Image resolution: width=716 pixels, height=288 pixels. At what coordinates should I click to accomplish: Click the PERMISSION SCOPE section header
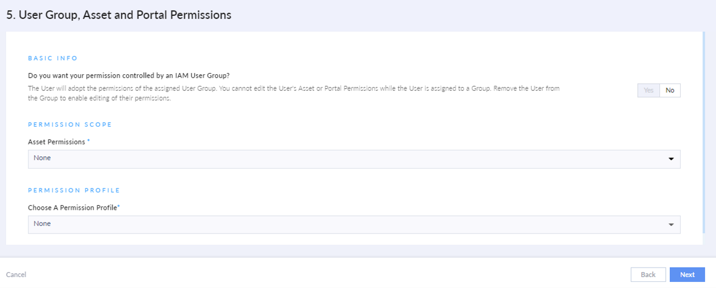click(69, 124)
